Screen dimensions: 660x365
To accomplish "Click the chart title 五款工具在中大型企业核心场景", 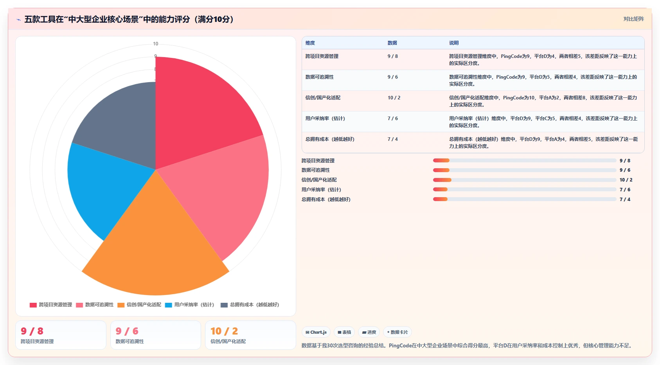I will 129,19.
